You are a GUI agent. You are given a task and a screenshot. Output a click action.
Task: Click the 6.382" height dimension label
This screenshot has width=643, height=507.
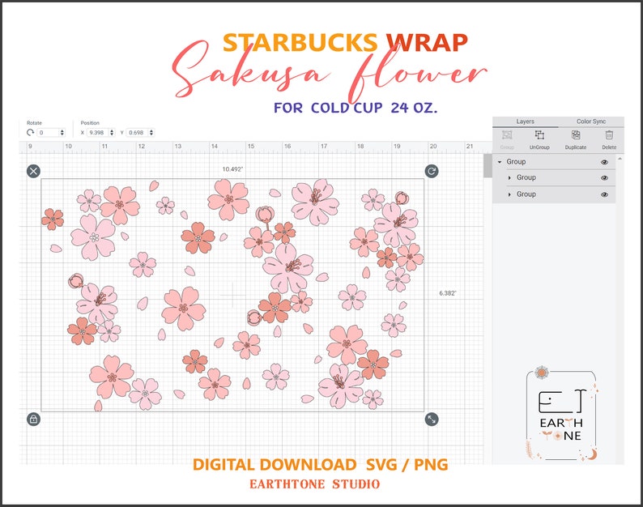click(447, 293)
